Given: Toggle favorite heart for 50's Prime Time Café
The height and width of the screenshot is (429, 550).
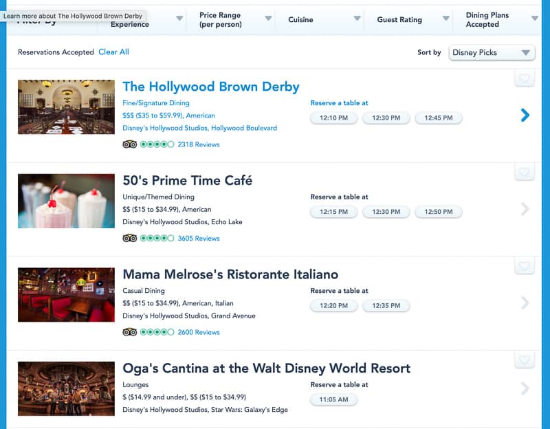Looking at the screenshot, I should [525, 172].
